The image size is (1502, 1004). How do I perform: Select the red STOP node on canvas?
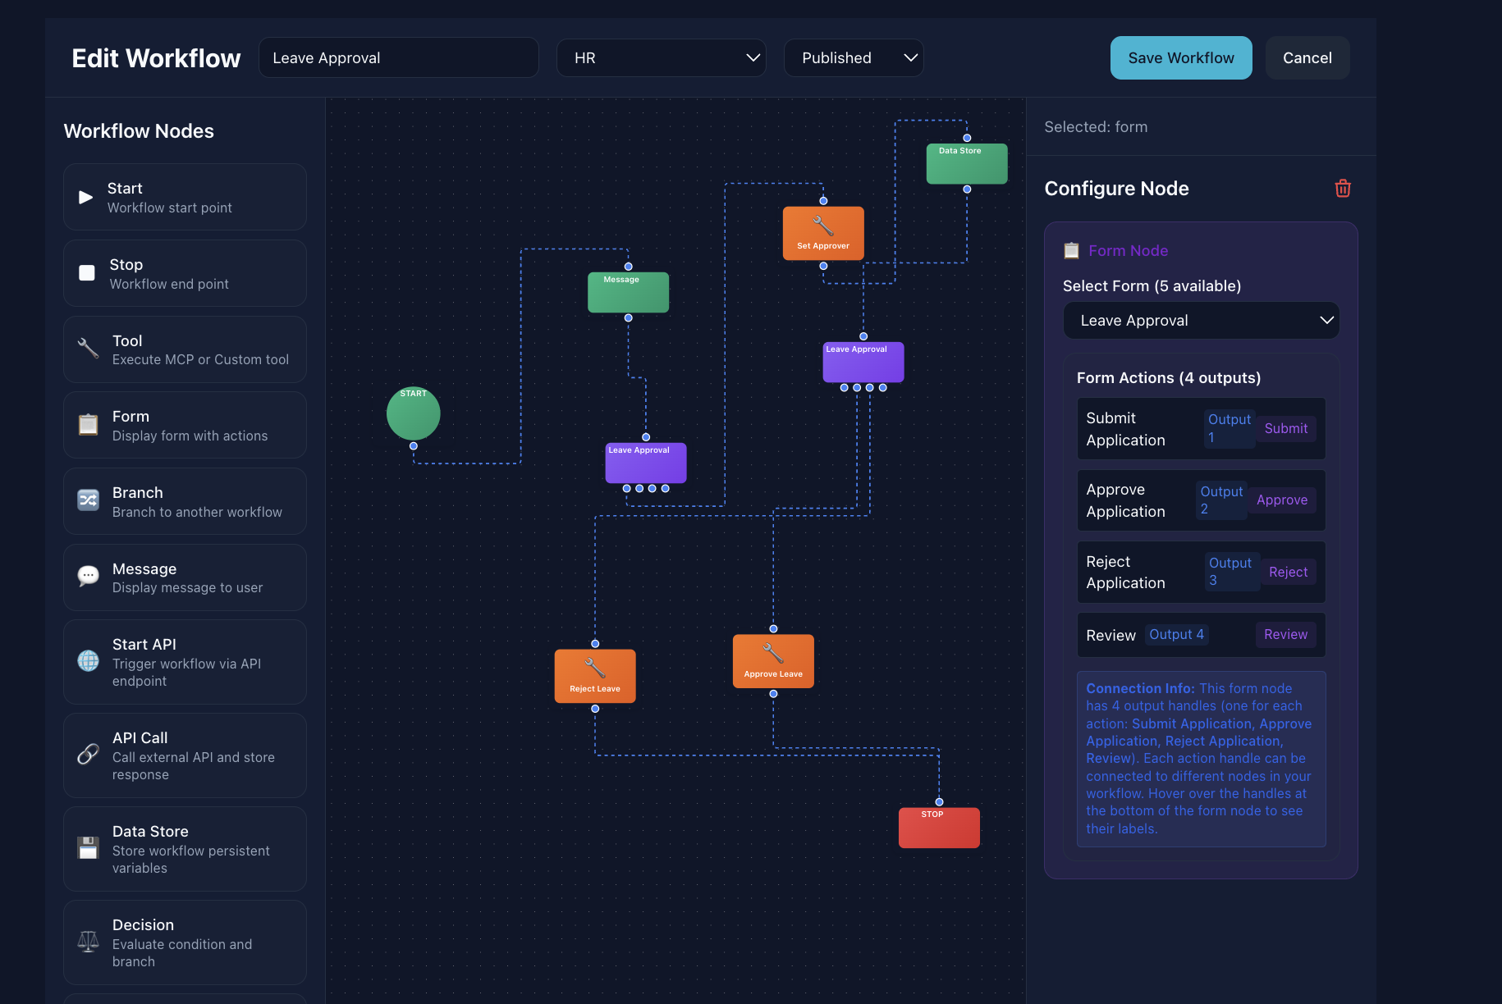coord(938,827)
